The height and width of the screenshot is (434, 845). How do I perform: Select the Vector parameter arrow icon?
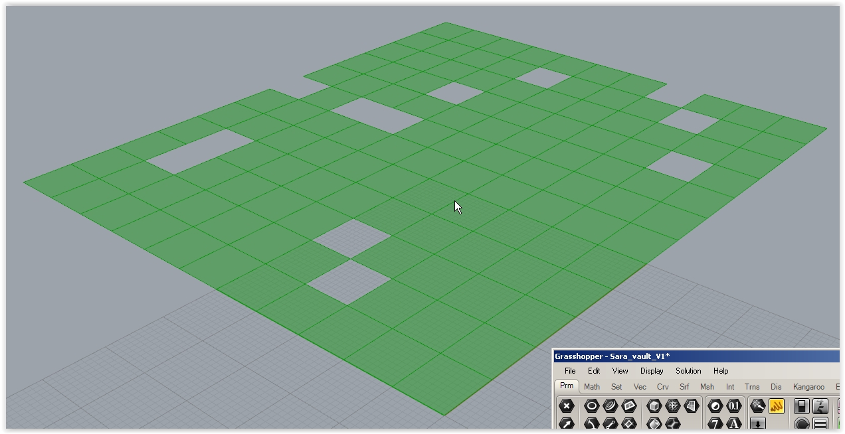(567, 423)
